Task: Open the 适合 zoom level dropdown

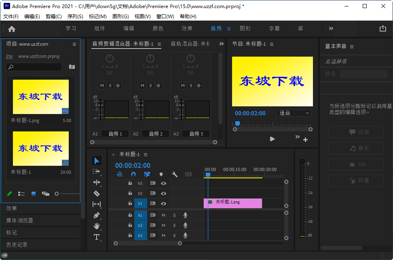Action: [x=294, y=113]
